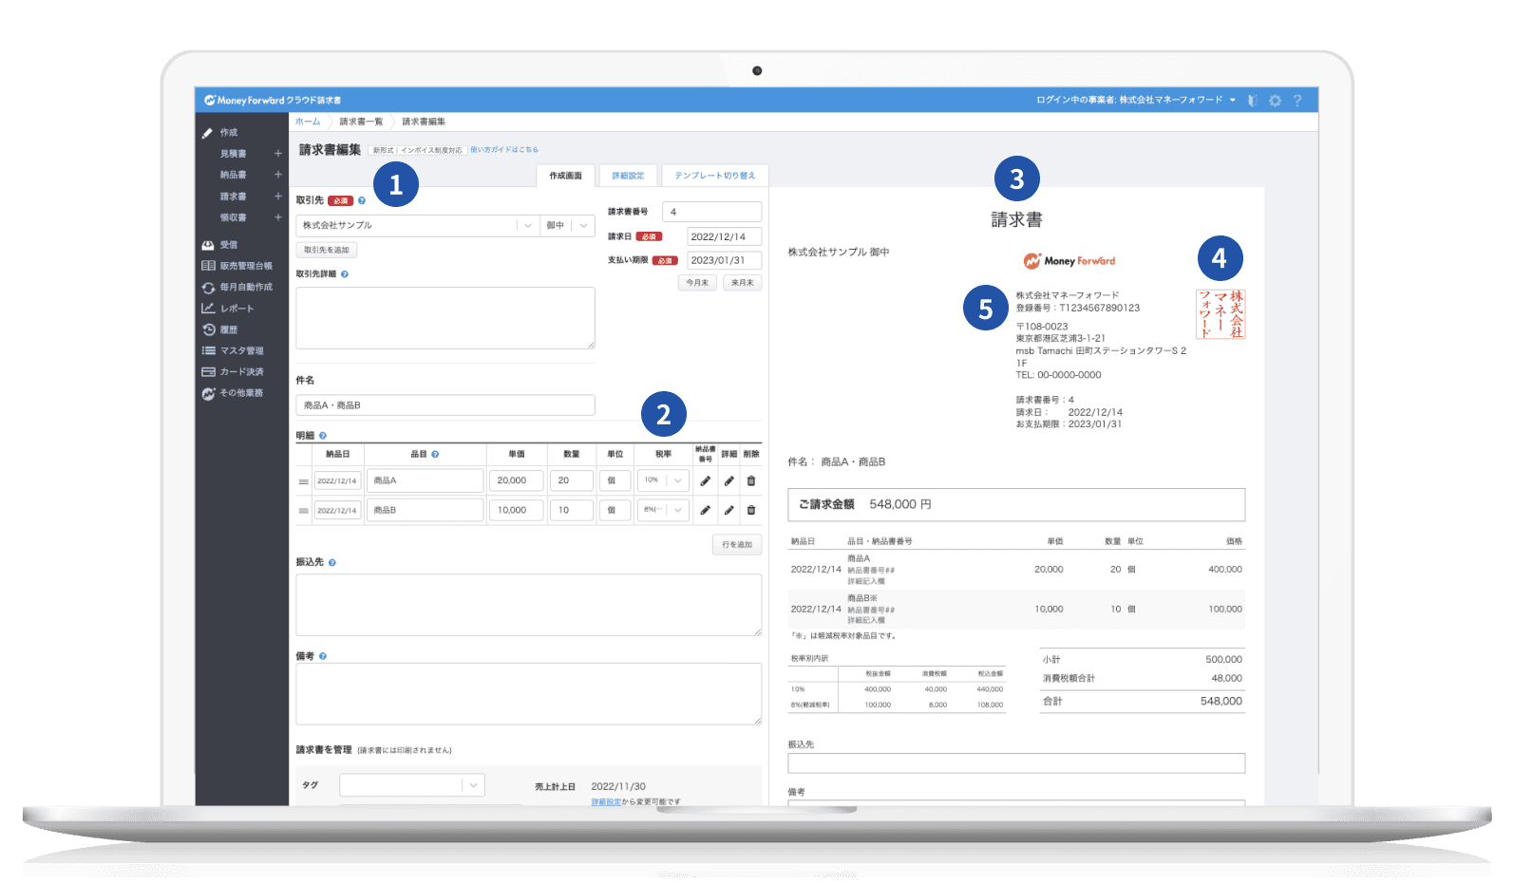
Task: Click the question mark help icon in header
Action: (x=1297, y=101)
